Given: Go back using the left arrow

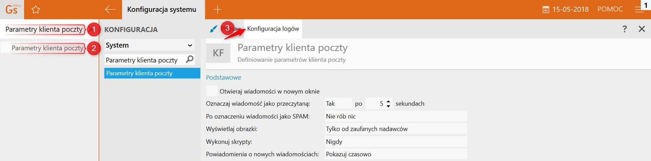Looking at the screenshot, I should (x=110, y=9).
